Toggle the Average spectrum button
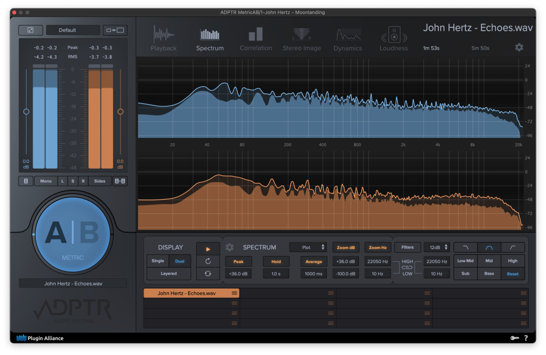546x355 pixels. click(314, 261)
